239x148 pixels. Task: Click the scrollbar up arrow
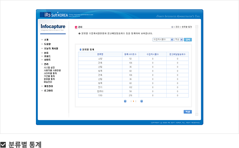click(197, 27)
